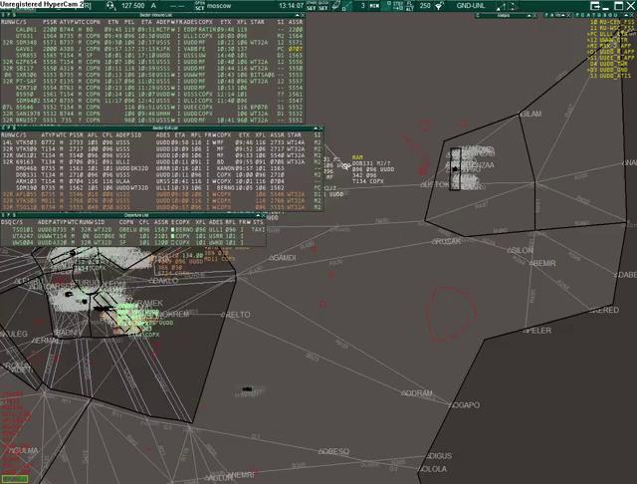The image size is (637, 484).
Task: Collapse the Sector Exit List window
Action: [316, 128]
